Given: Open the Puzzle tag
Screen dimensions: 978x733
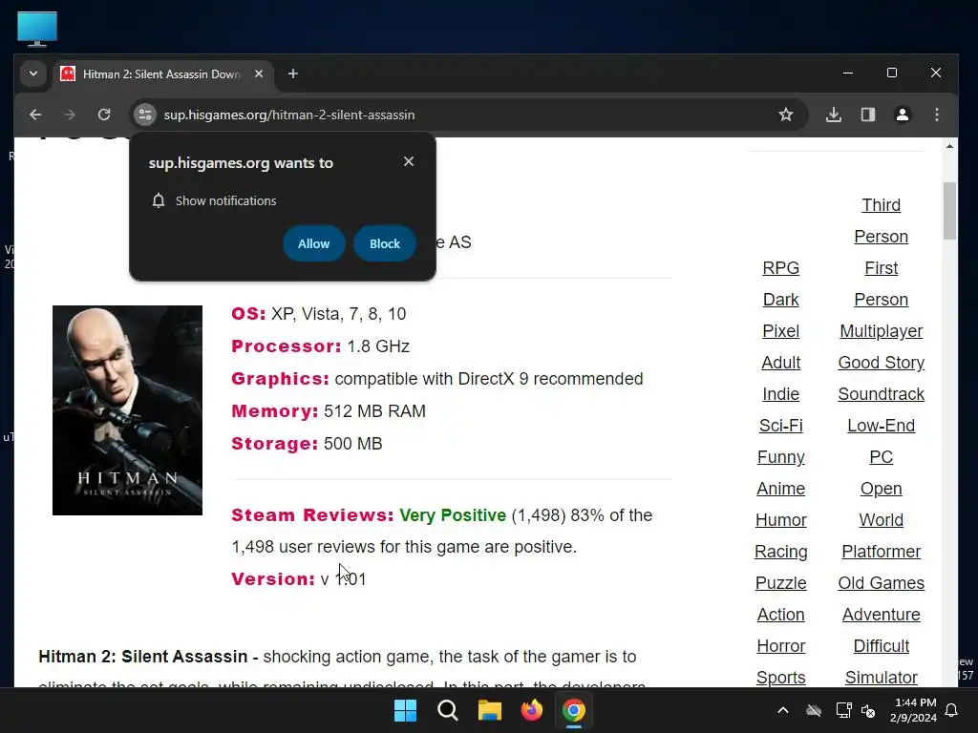Looking at the screenshot, I should click(781, 583).
